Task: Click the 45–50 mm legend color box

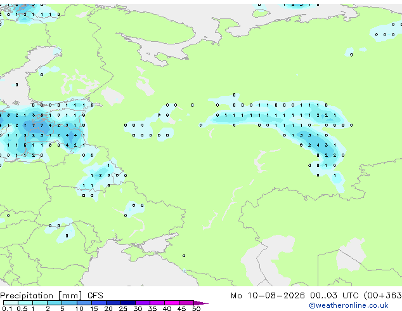Action: point(186,303)
